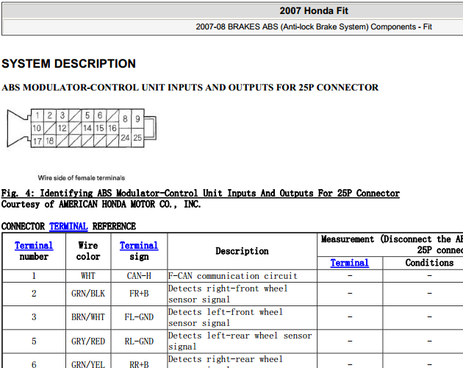
Task: Click the 'FR+B' terminal sign cell
Action: (x=139, y=294)
